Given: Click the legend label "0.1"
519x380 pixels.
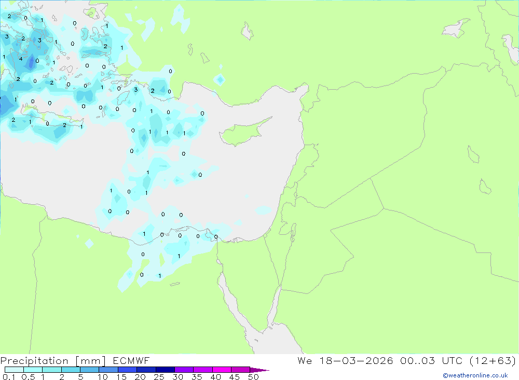Looking at the screenshot, I should 9,377.
